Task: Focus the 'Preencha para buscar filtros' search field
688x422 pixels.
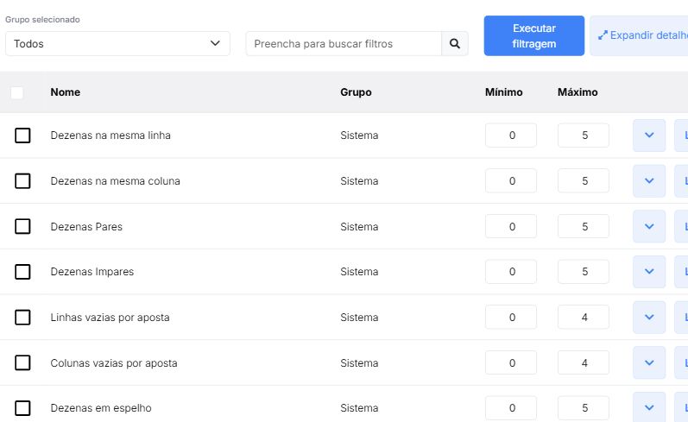Action: point(344,43)
